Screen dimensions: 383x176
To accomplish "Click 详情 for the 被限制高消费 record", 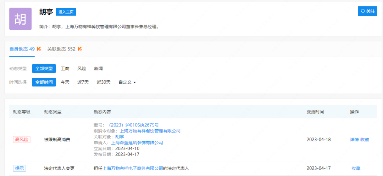I will (x=354, y=140).
